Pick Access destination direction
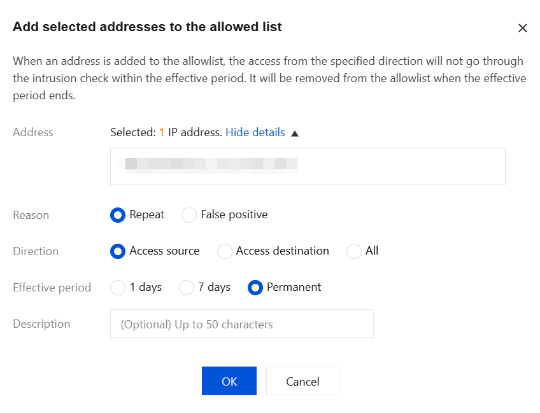Viewport: 540px width, 413px height. [224, 251]
